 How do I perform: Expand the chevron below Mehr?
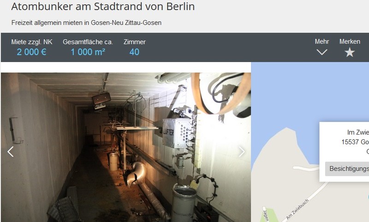(x=321, y=52)
